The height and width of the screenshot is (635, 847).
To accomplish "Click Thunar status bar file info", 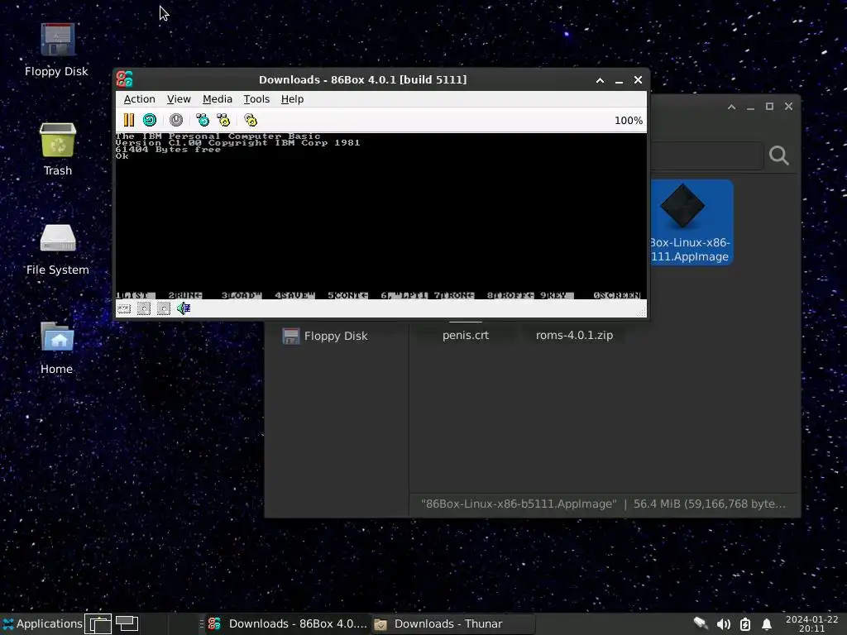I will pos(603,504).
